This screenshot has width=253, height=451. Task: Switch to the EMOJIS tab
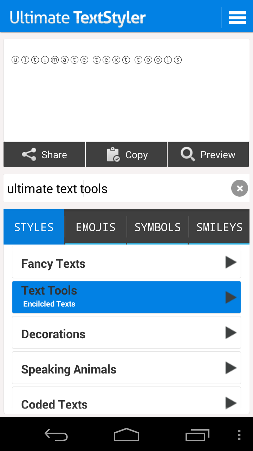click(x=95, y=227)
